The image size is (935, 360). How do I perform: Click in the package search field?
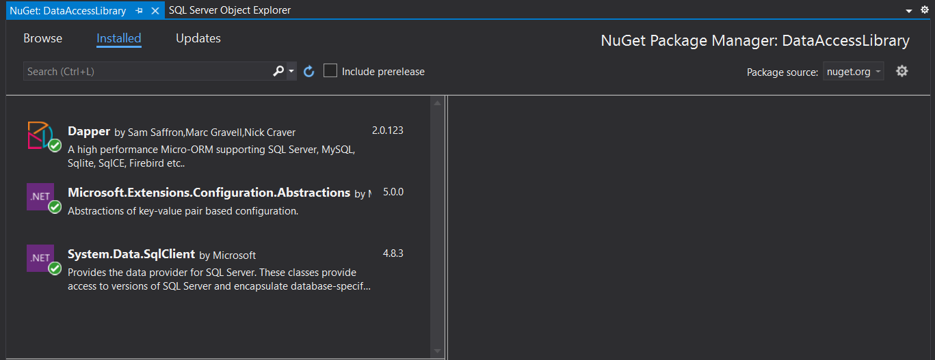(147, 72)
